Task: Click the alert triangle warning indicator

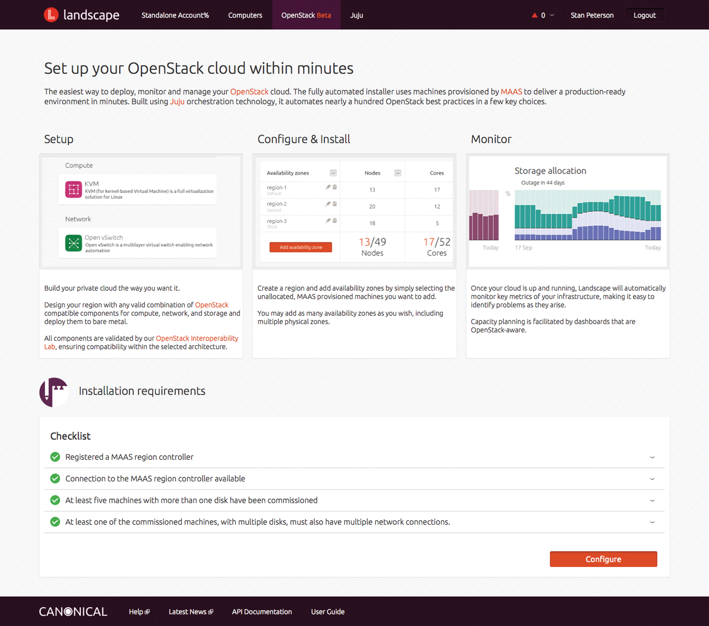Action: click(x=534, y=15)
